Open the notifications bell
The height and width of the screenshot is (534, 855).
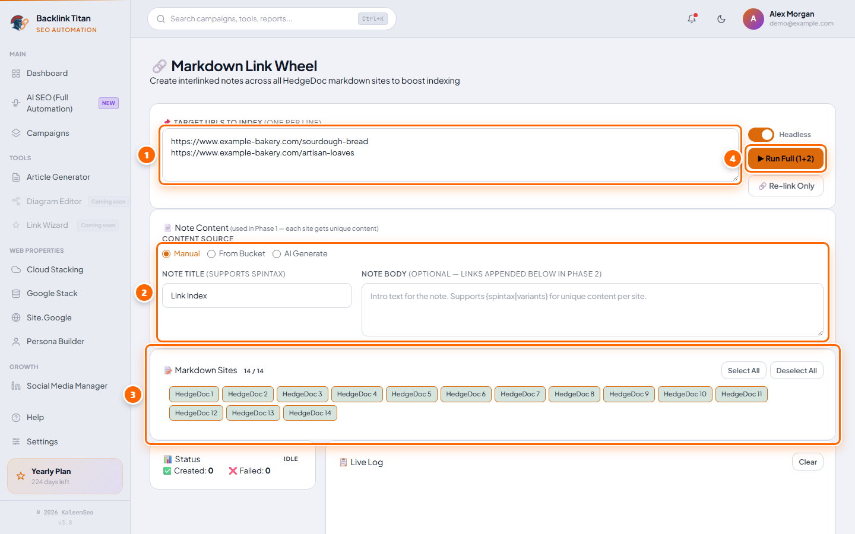point(692,19)
